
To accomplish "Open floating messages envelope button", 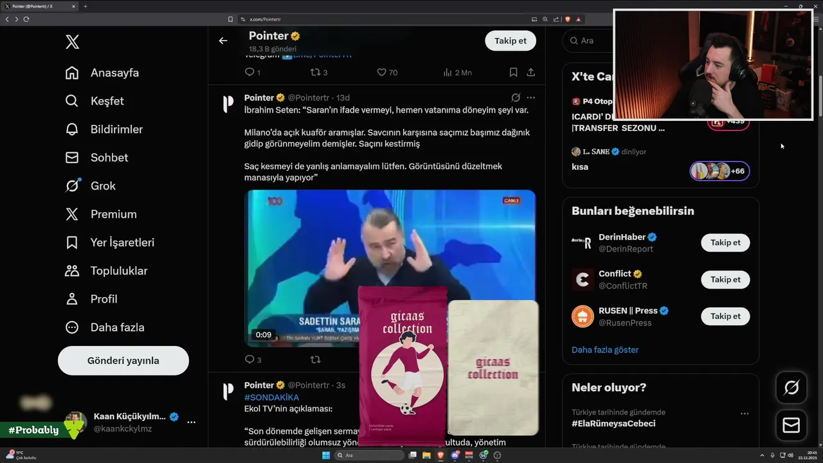I will tap(791, 425).
